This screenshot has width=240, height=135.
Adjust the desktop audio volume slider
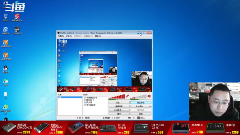click(x=138, y=96)
